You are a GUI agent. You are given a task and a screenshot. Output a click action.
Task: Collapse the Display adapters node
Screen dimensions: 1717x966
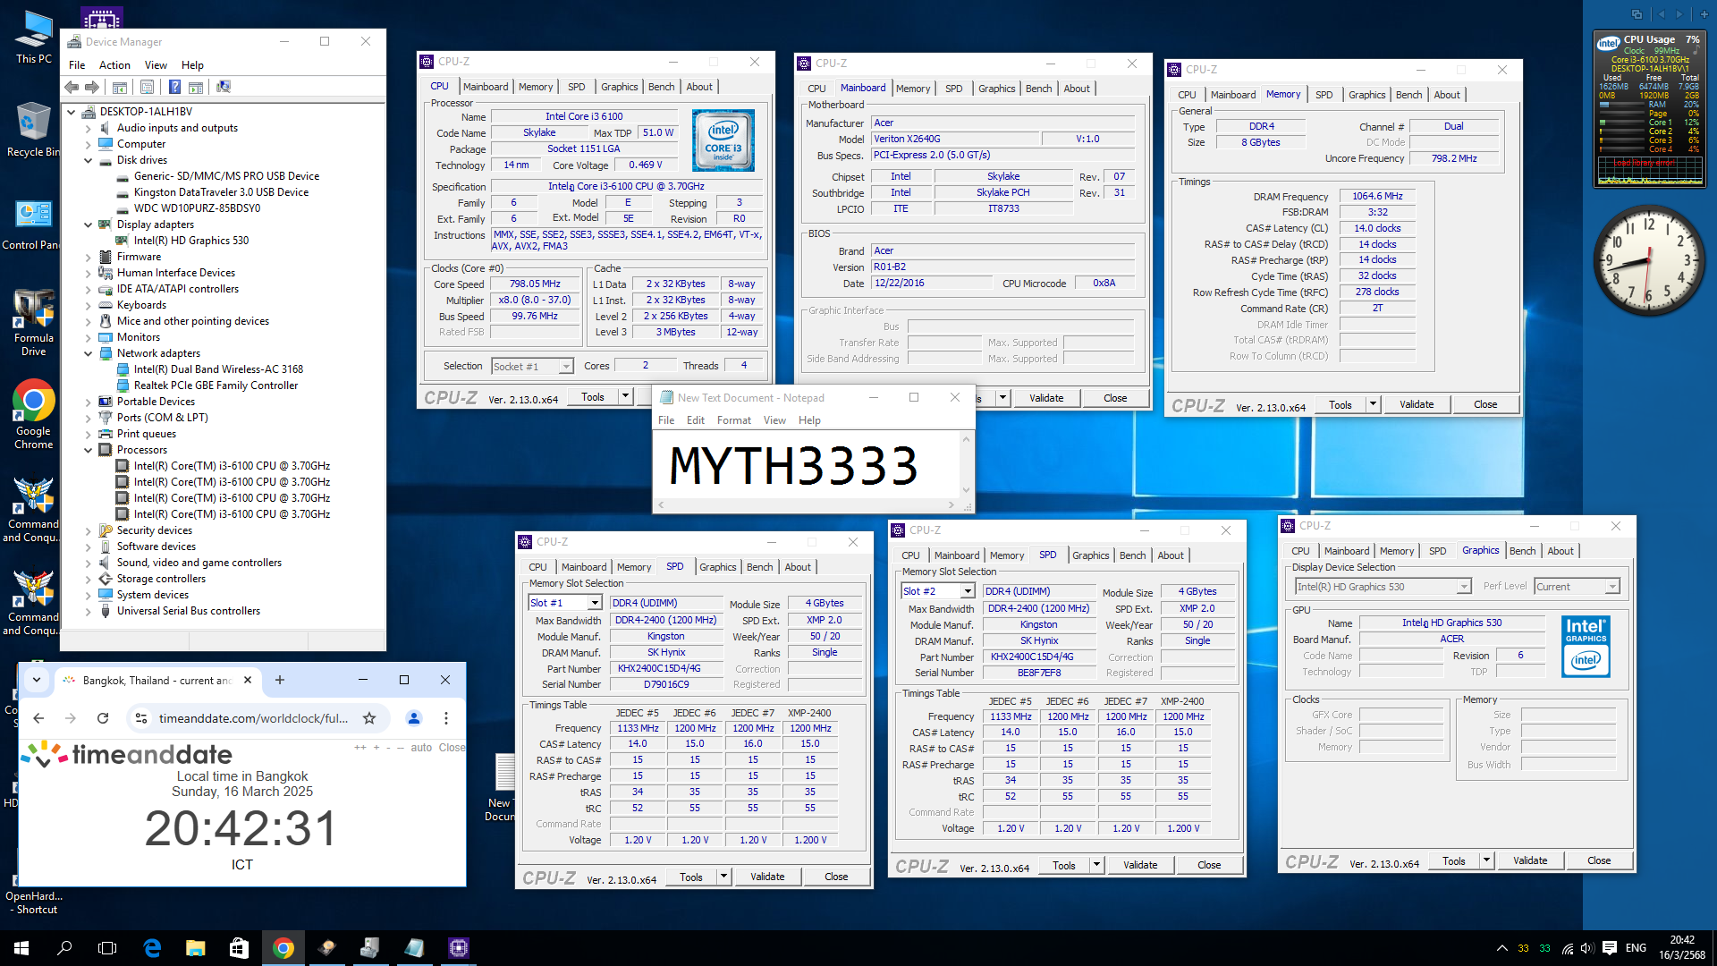click(x=89, y=225)
